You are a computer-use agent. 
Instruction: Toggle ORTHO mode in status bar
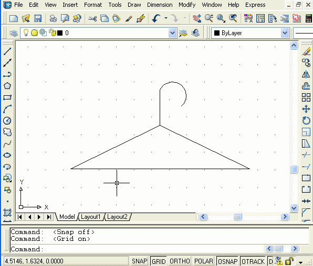click(x=180, y=261)
